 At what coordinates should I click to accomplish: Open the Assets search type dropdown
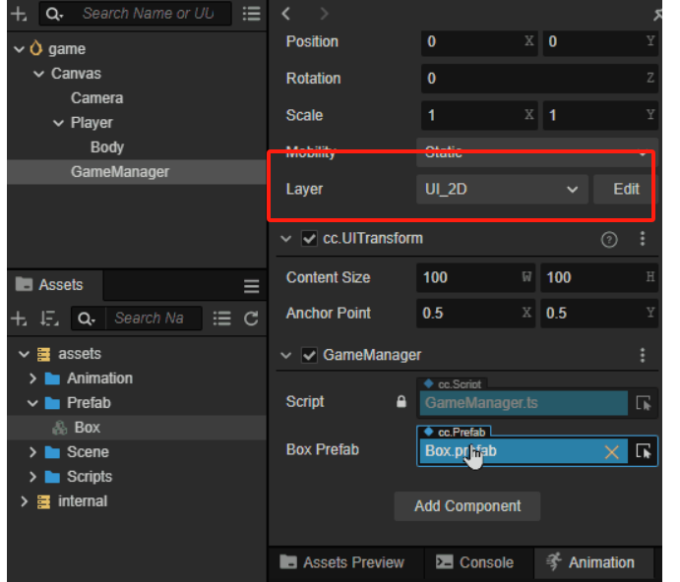[87, 319]
